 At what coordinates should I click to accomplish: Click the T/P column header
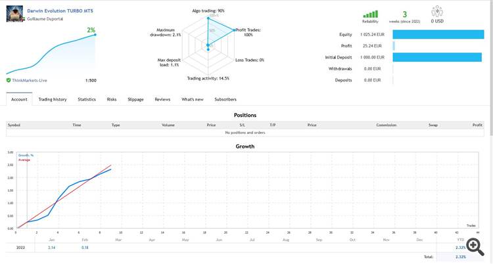[273, 125]
